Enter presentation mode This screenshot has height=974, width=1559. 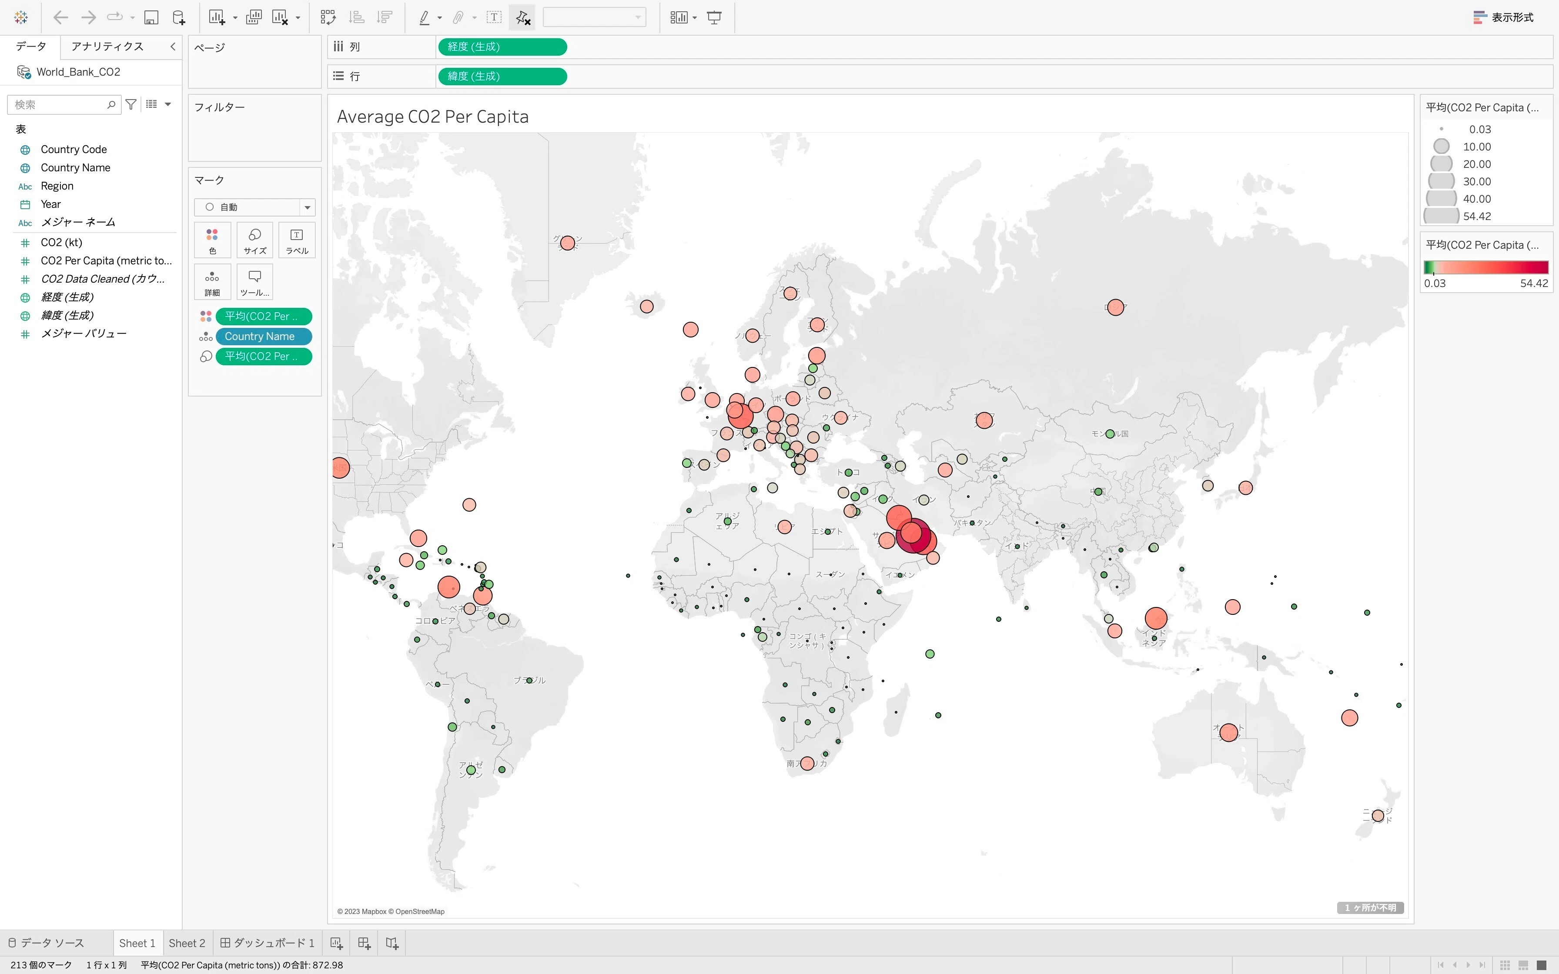click(714, 17)
